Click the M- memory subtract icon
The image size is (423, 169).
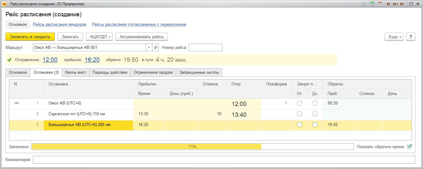coord(402,4)
